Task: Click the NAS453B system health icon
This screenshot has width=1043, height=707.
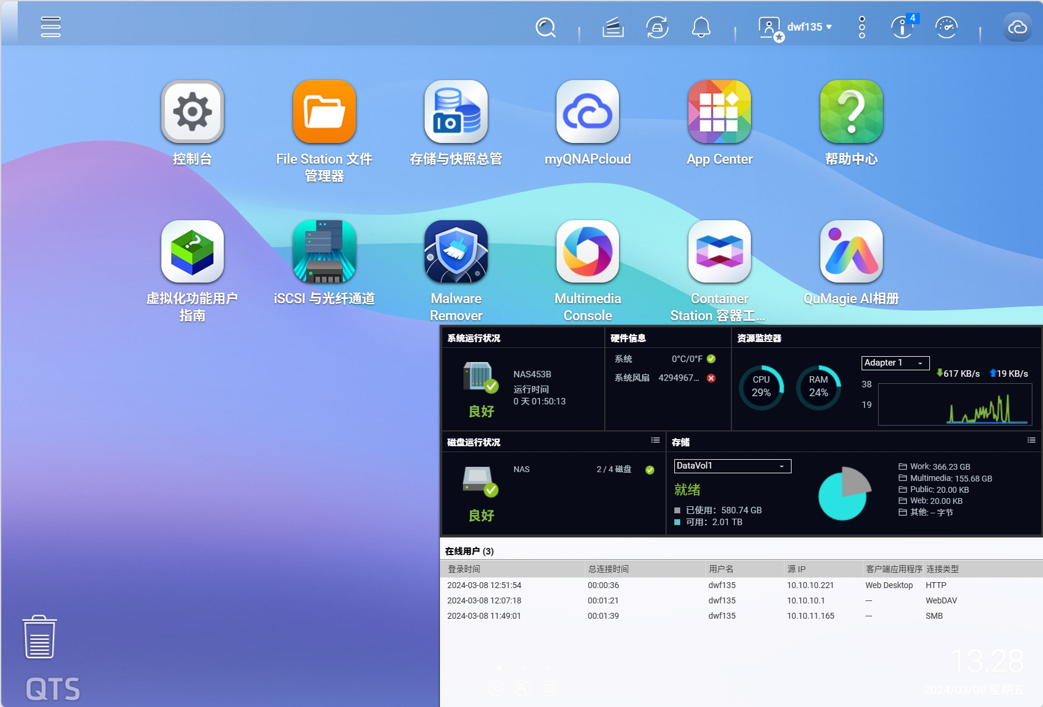Action: (480, 377)
